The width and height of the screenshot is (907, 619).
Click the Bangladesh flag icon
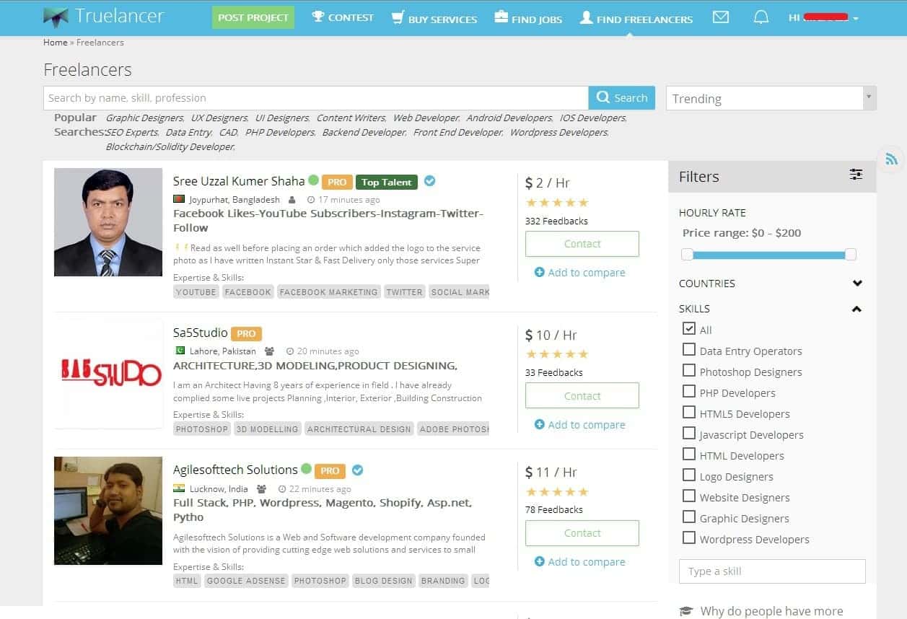coord(179,200)
